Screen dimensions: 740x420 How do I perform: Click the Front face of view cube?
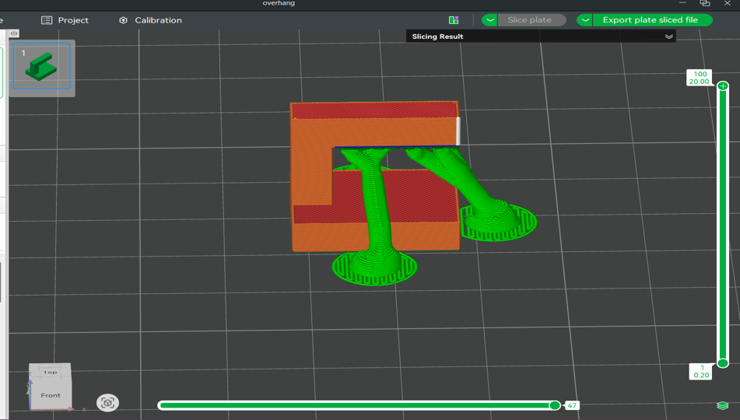(x=51, y=395)
